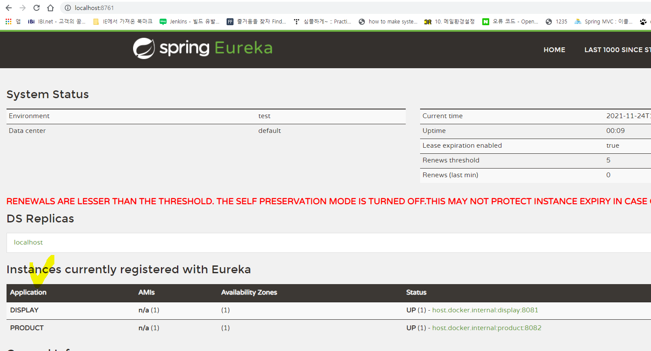Open the '1235' bookmark
The image size is (651, 351).
coord(557,21)
